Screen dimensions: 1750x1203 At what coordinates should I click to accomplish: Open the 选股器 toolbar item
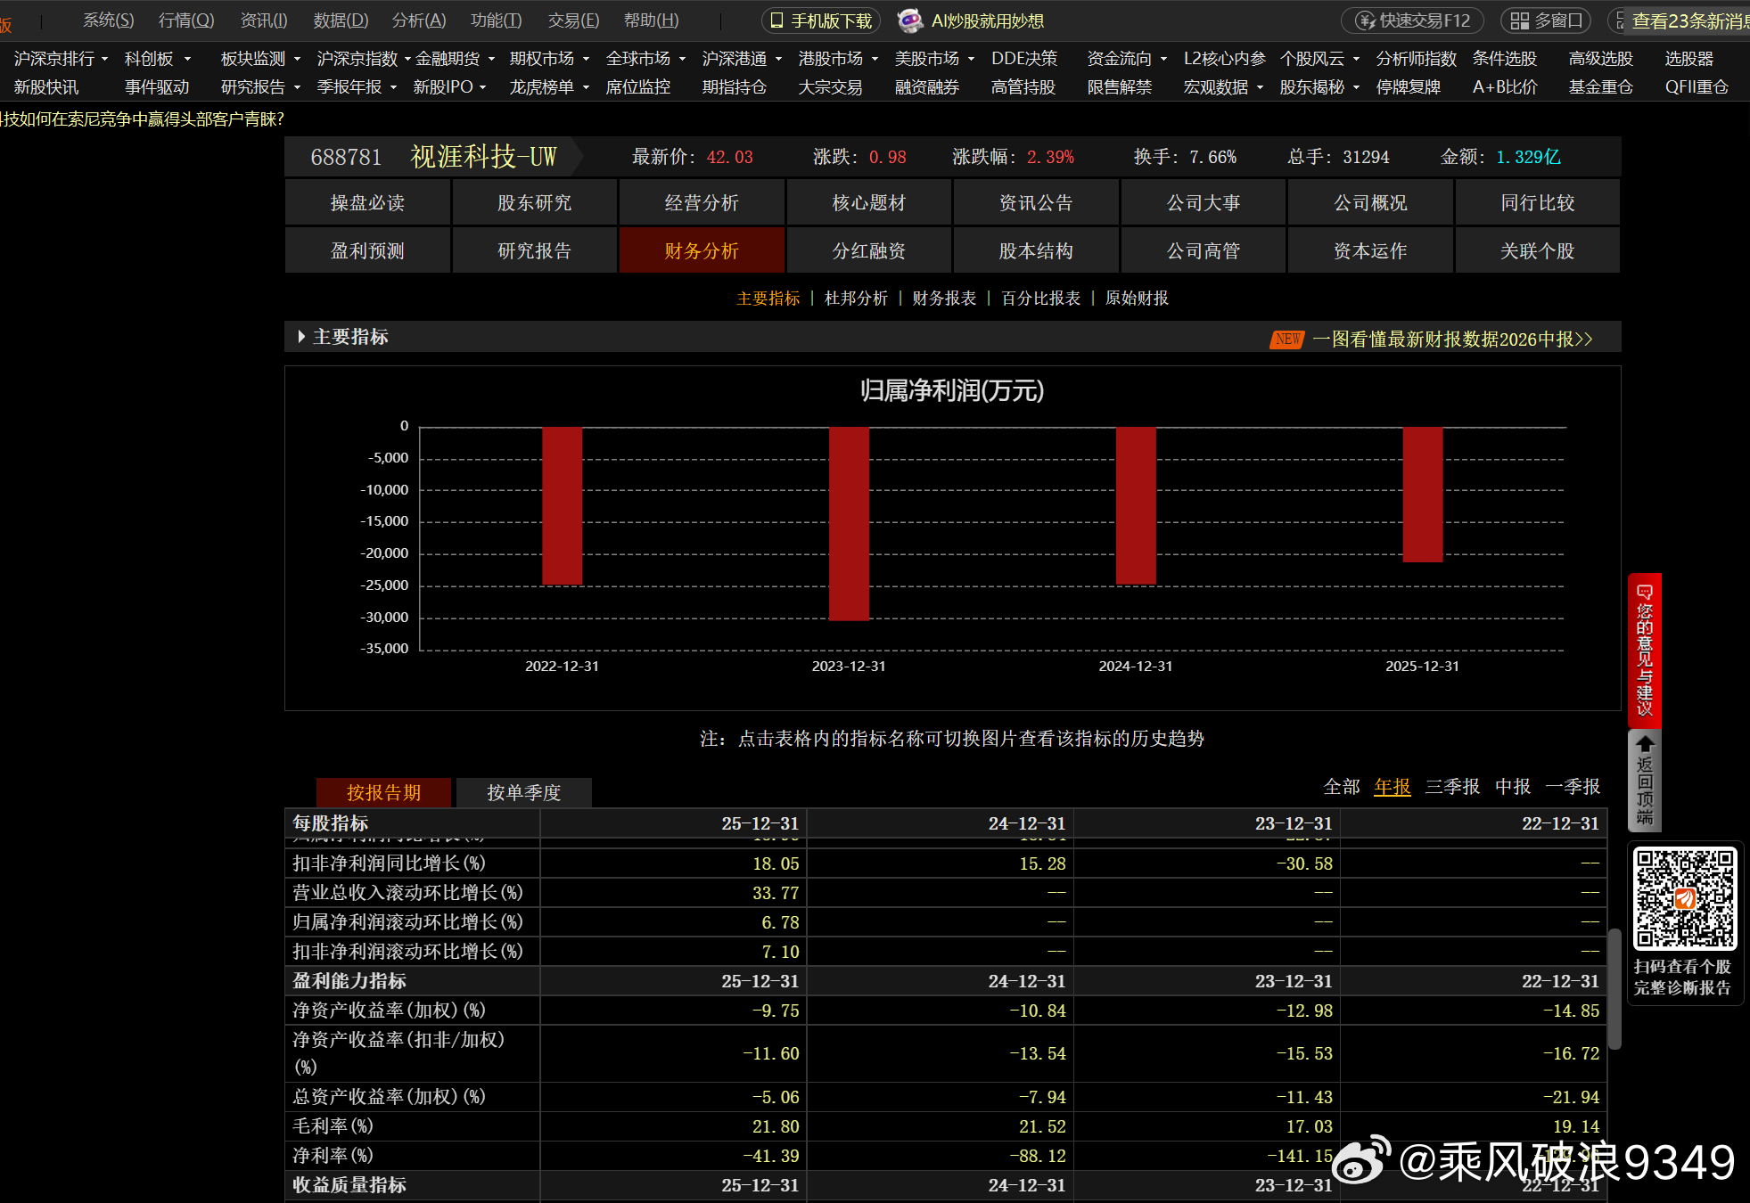1689,59
